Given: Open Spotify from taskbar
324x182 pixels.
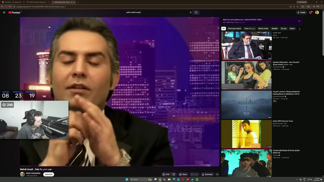Looking at the screenshot, I should pyautogui.click(x=197, y=179).
